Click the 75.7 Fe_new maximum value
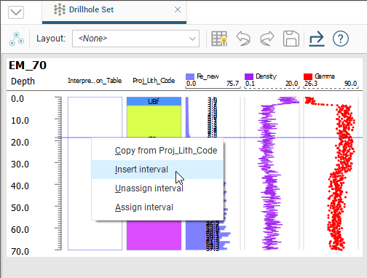This screenshot has height=278, width=367. pyautogui.click(x=232, y=84)
